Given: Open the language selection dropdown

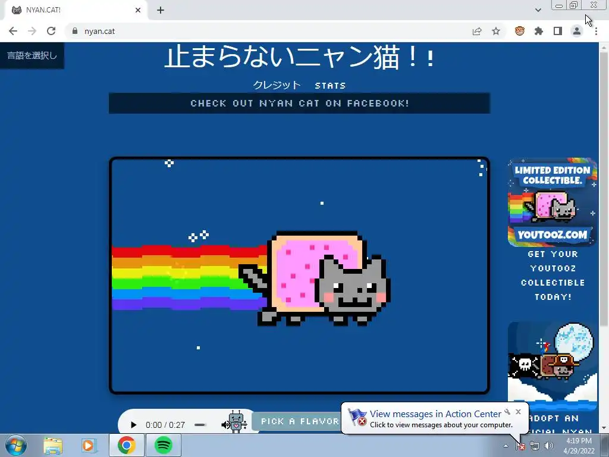Looking at the screenshot, I should [x=32, y=55].
